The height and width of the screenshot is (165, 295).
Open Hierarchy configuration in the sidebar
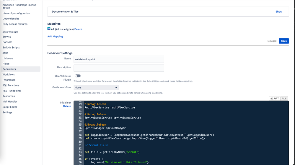tap(16, 13)
